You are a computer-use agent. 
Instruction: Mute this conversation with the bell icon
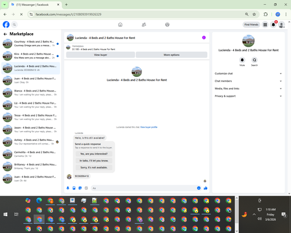pos(242,60)
